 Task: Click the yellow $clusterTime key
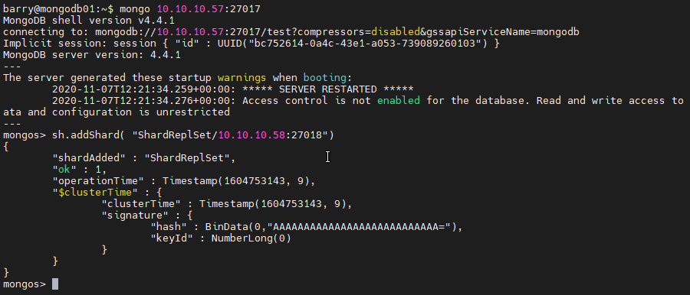95,193
